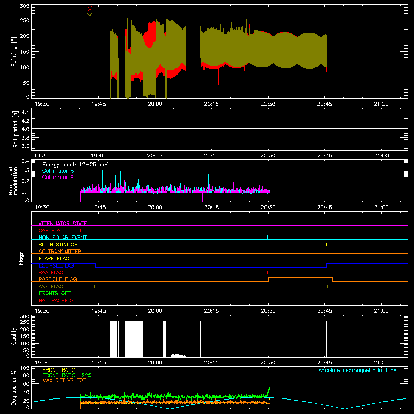Click the "Pointing" y-axis title
The height and width of the screenshot is (414, 414).
[x=14, y=51]
